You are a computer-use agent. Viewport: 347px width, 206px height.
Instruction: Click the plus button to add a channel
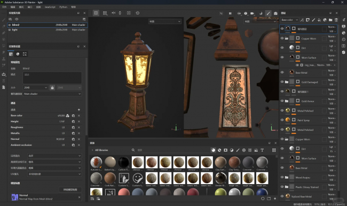(x=79, y=110)
